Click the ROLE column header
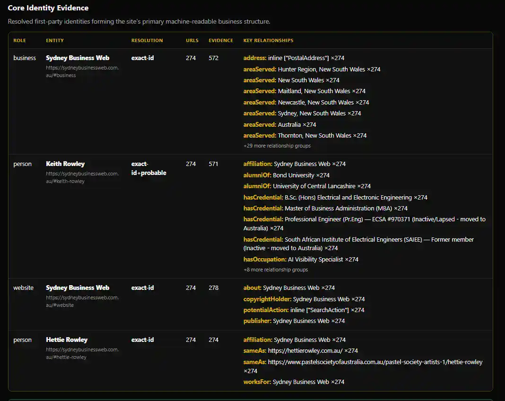505x401 pixels. [x=19, y=41]
